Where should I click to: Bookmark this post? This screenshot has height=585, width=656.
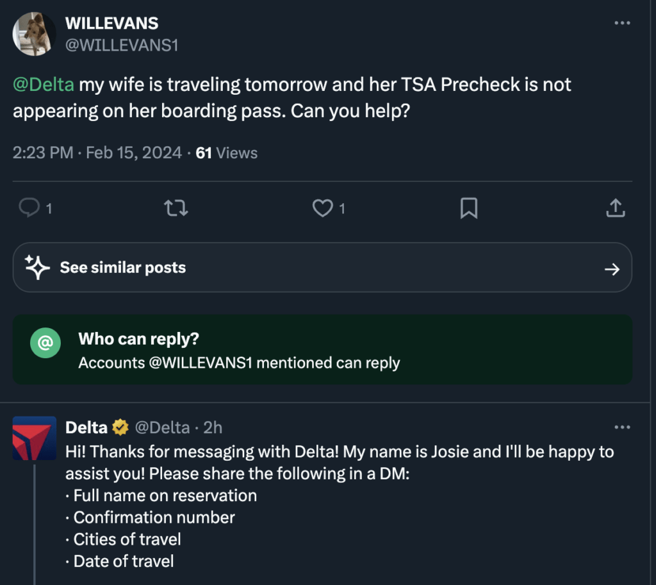tap(469, 208)
